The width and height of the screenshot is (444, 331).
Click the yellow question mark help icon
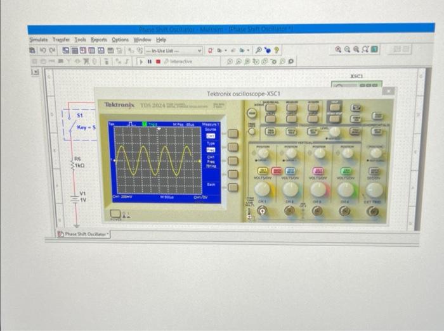pos(277,50)
